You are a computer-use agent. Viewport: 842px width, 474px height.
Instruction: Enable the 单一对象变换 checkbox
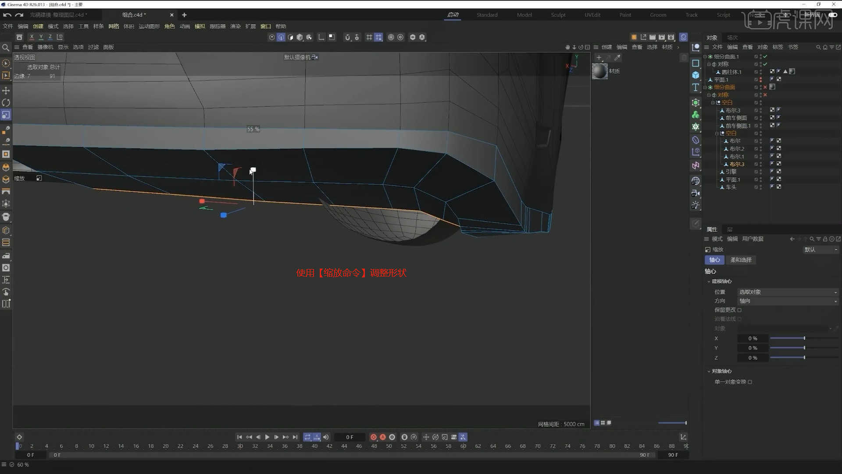click(x=750, y=382)
